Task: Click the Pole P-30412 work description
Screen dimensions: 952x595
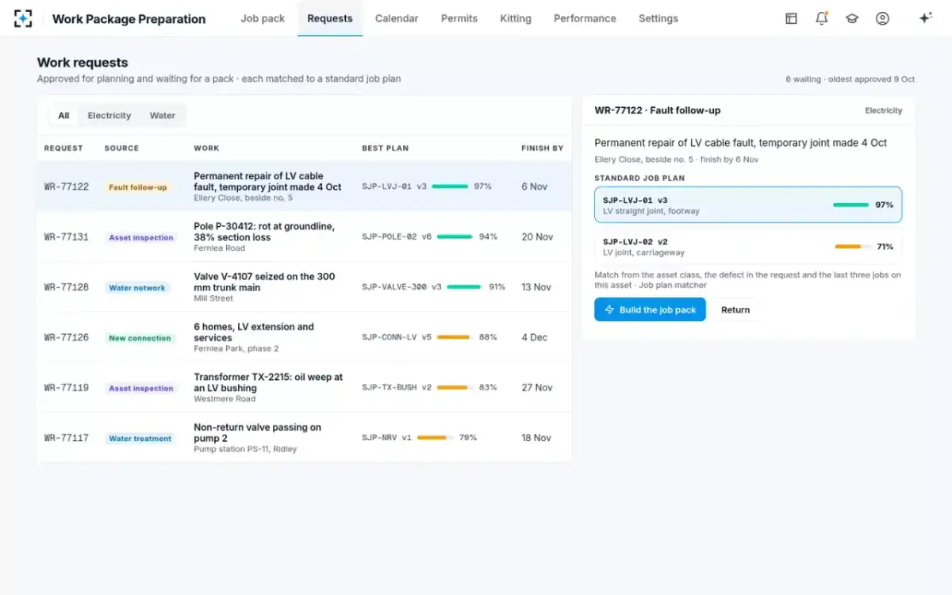Action: click(264, 232)
